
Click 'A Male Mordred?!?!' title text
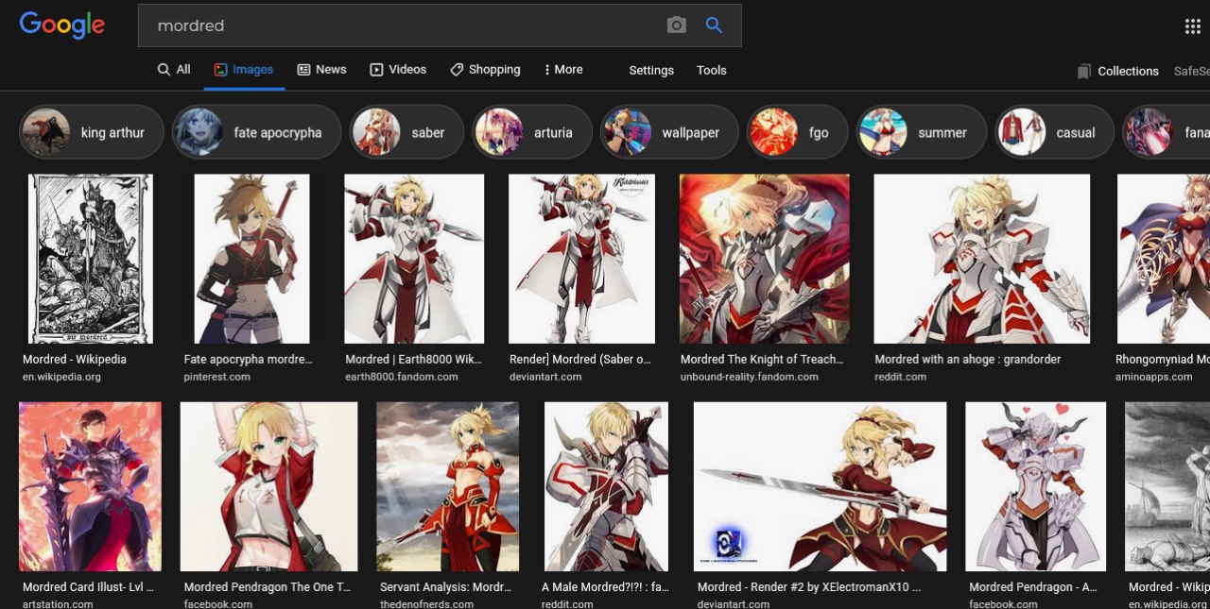click(x=605, y=587)
